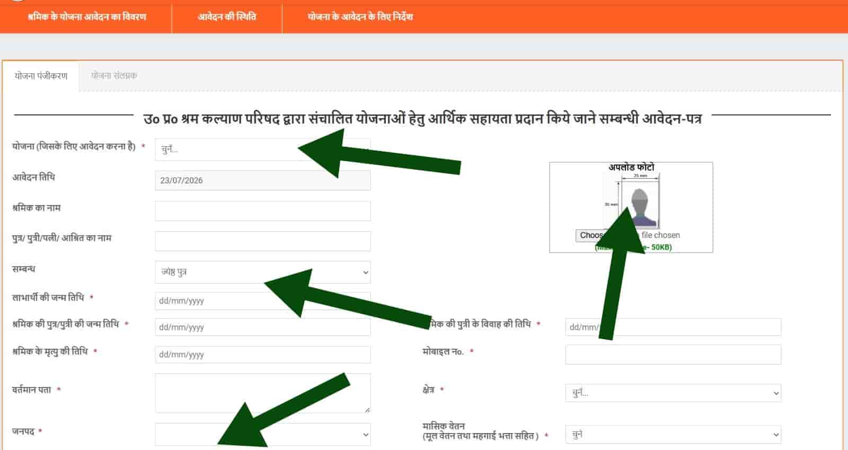Viewport: 848px width, 450px height.
Task: Open the मासिक वेतन dropdown
Action: pyautogui.click(x=673, y=435)
